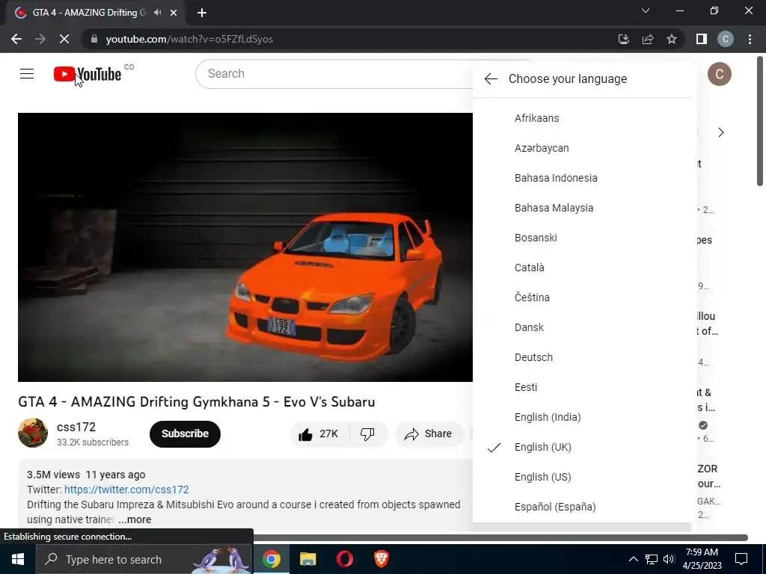Close the GTA 4 browser tab
The width and height of the screenshot is (766, 574).
pyautogui.click(x=174, y=13)
